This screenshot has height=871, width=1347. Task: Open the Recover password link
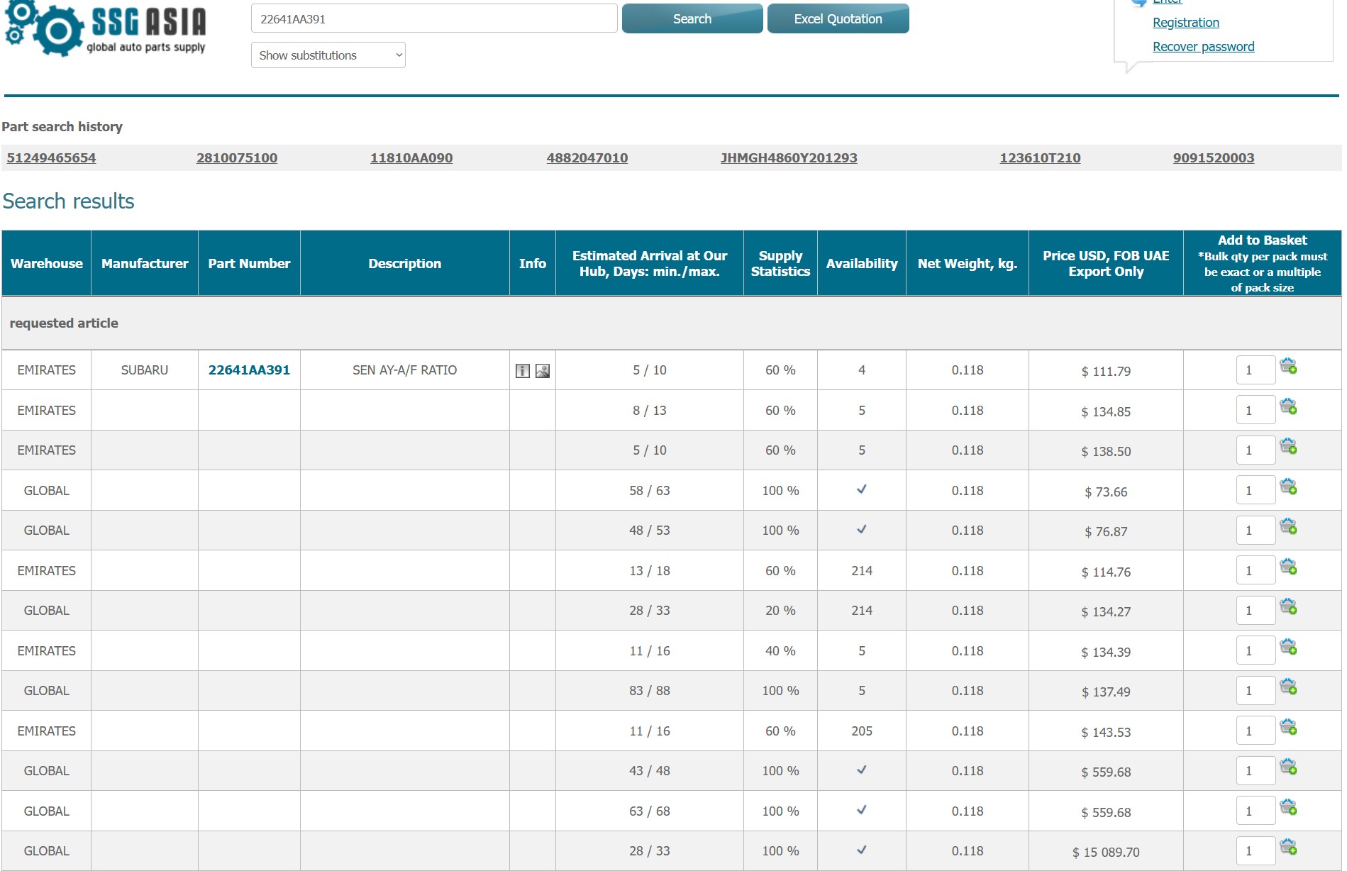(1203, 47)
